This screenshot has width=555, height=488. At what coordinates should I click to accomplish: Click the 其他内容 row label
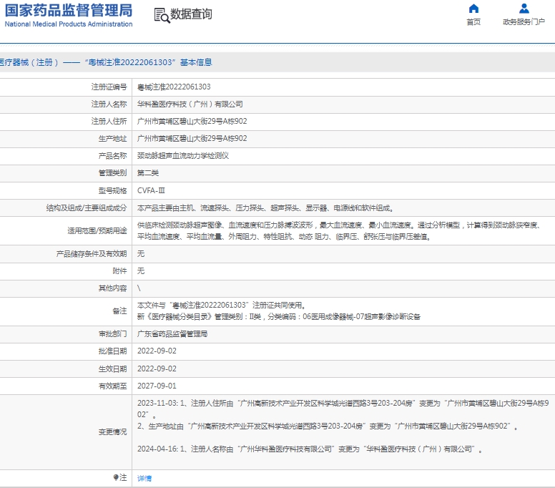(x=112, y=288)
